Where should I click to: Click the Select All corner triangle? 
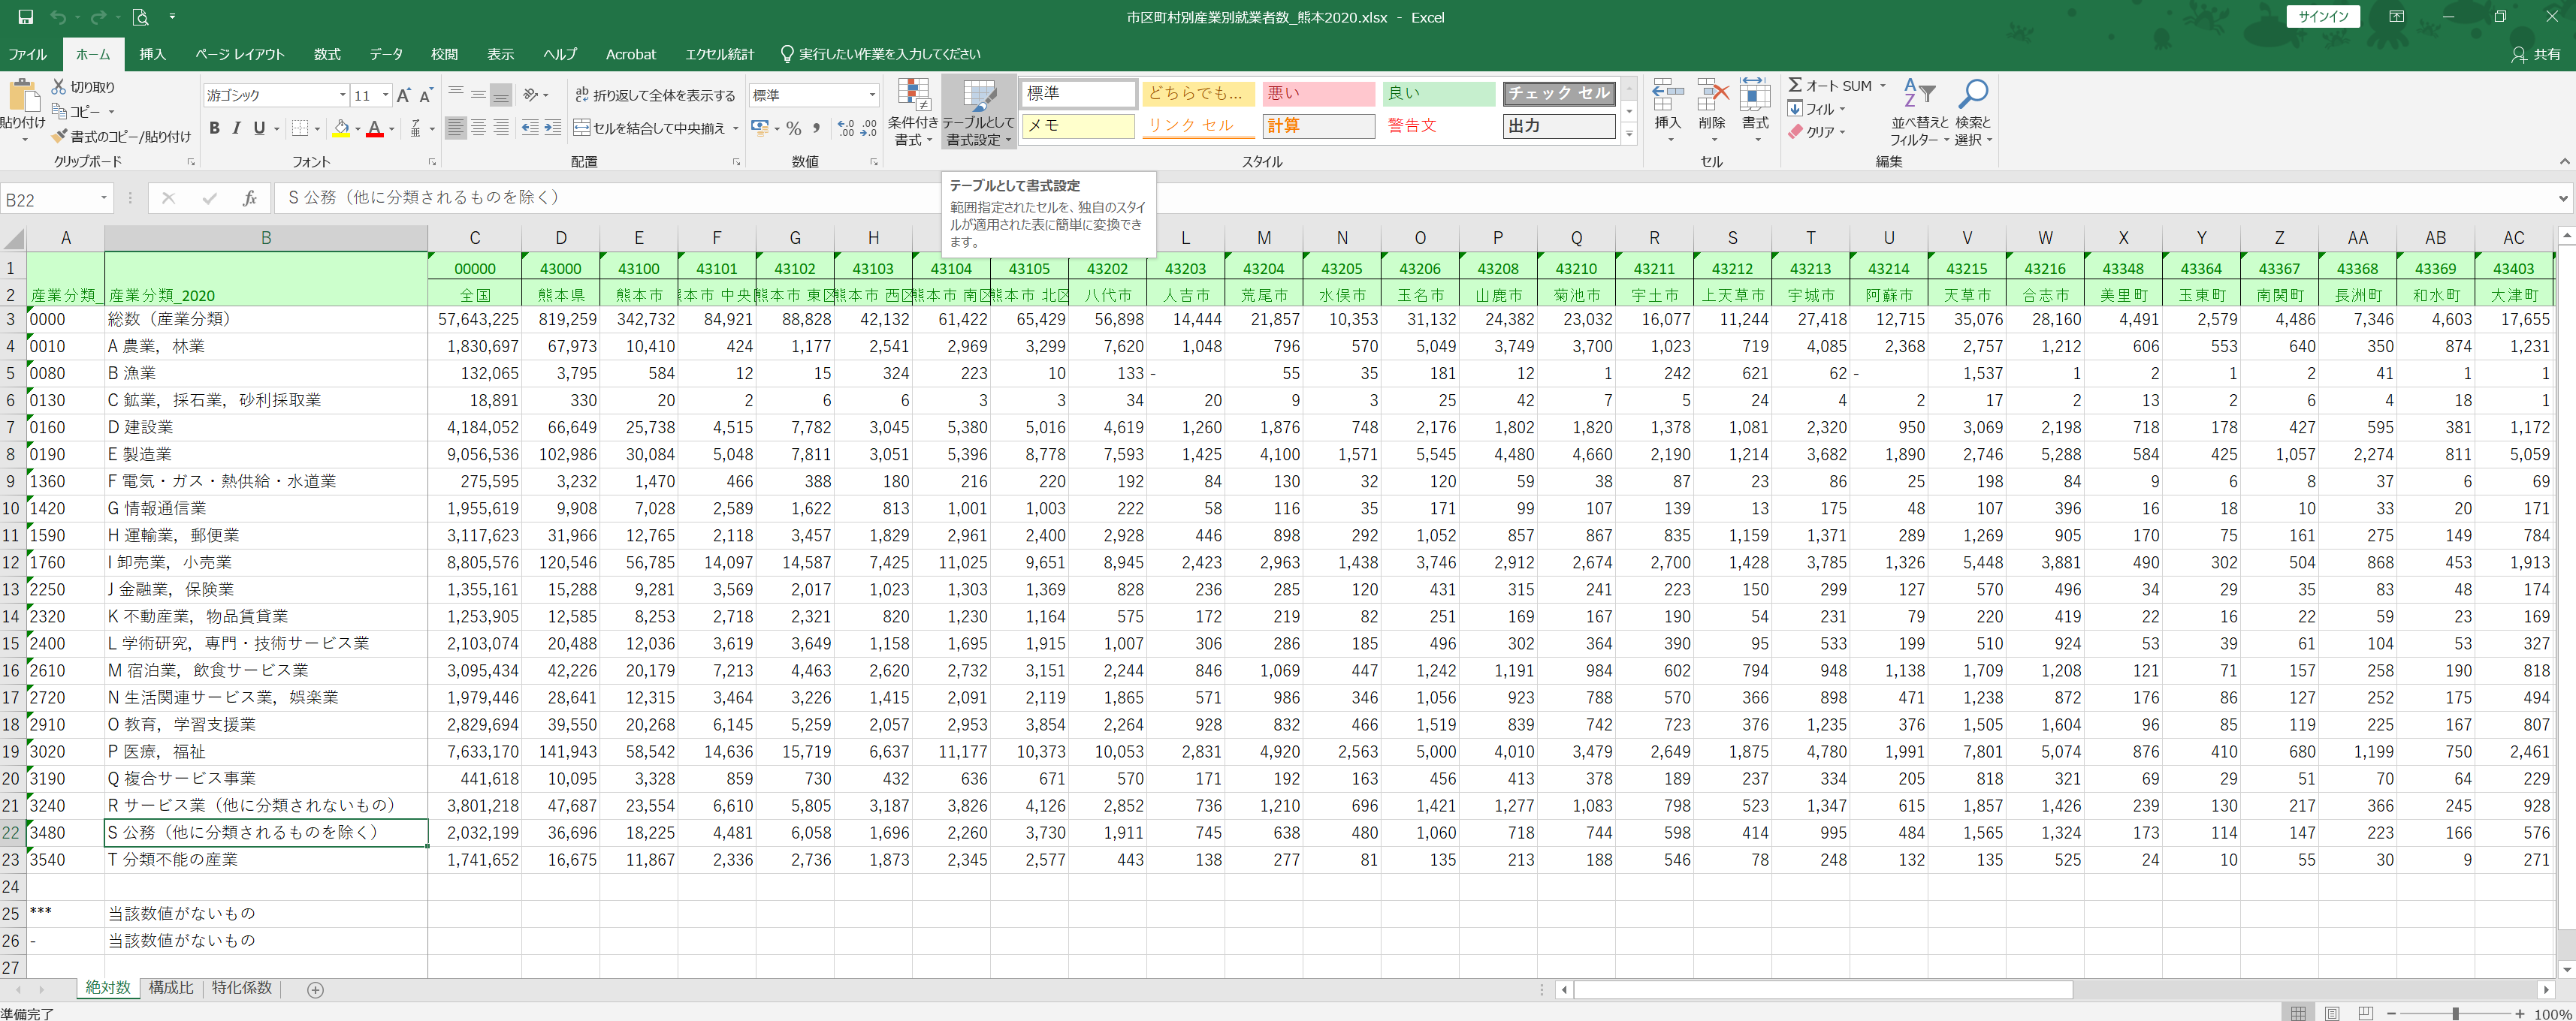click(x=14, y=238)
